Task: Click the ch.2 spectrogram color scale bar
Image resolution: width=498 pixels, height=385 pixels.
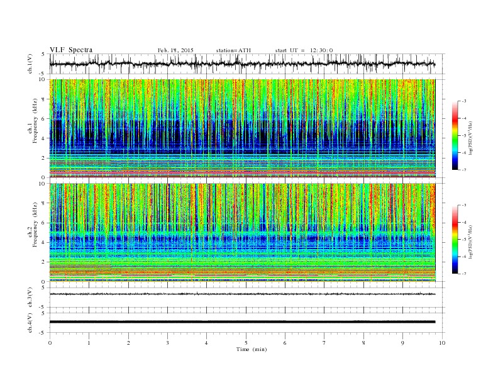Action: [455, 239]
